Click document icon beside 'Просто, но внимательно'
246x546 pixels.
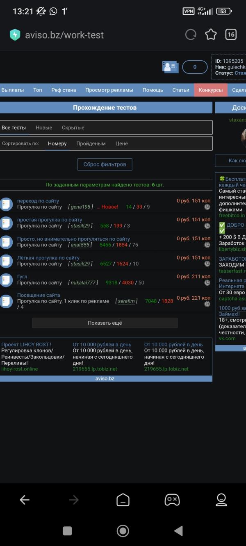[x=6, y=242]
